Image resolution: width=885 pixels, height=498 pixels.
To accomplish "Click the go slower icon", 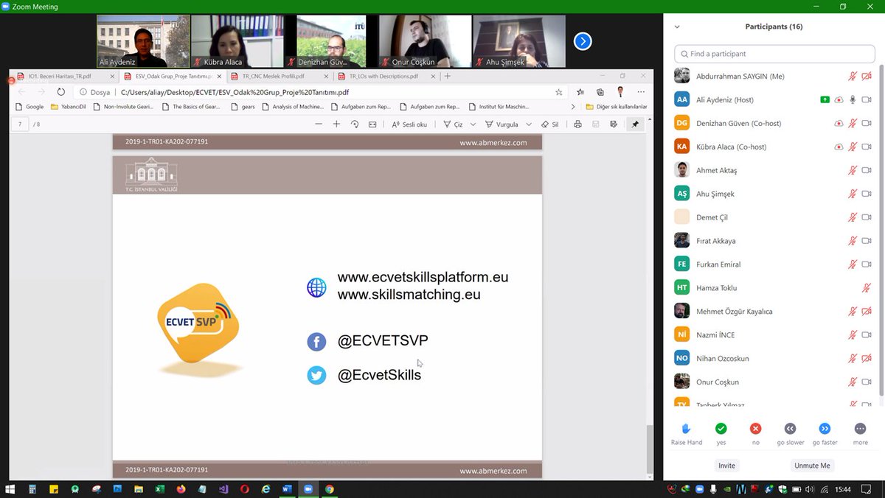I will (790, 428).
